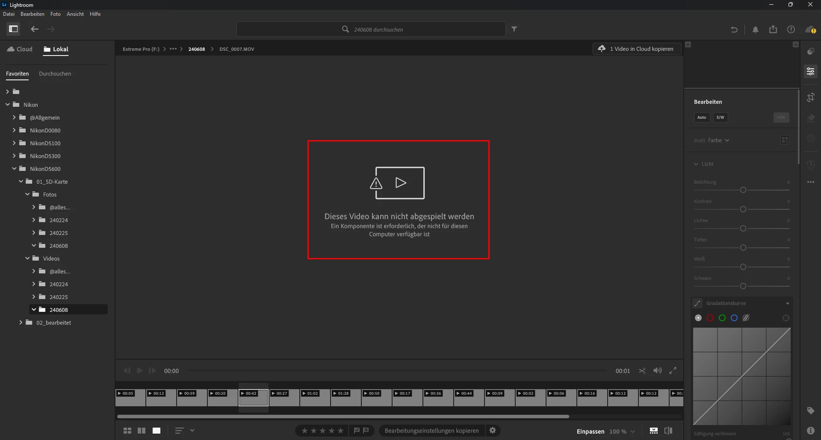The width and height of the screenshot is (821, 440).
Task: Expand the 02_bearbeitet folder
Action: coord(21,323)
